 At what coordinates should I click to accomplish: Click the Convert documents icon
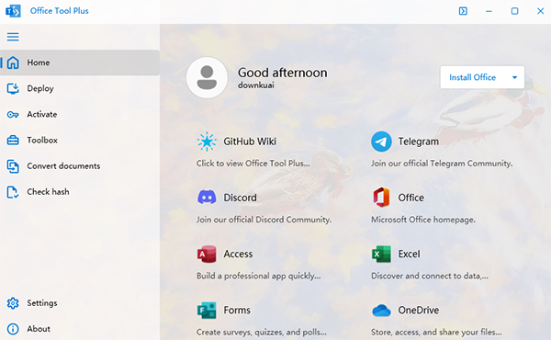pos(13,166)
